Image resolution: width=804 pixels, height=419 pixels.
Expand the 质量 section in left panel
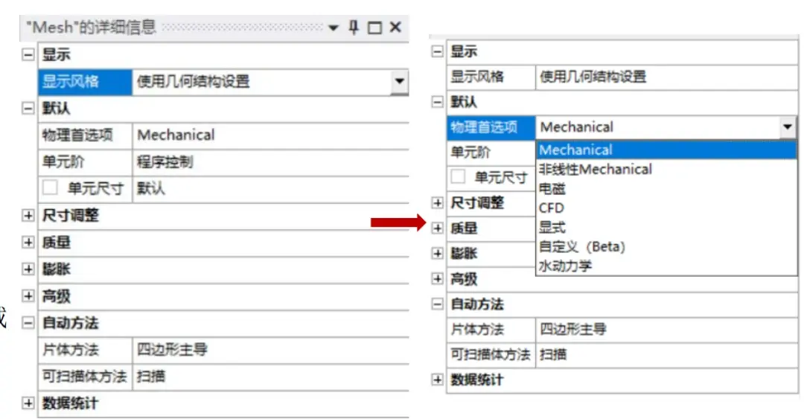pyautogui.click(x=28, y=242)
